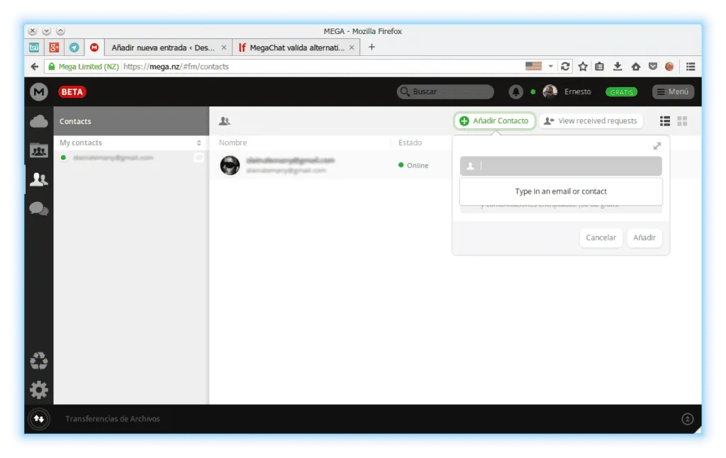Viewport: 726px width, 458px height.
Task: Sort by the Estado column header
Action: (410, 143)
